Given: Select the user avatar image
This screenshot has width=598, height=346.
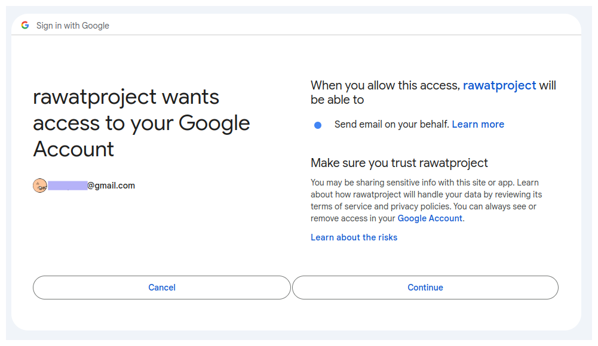Looking at the screenshot, I should coord(39,185).
